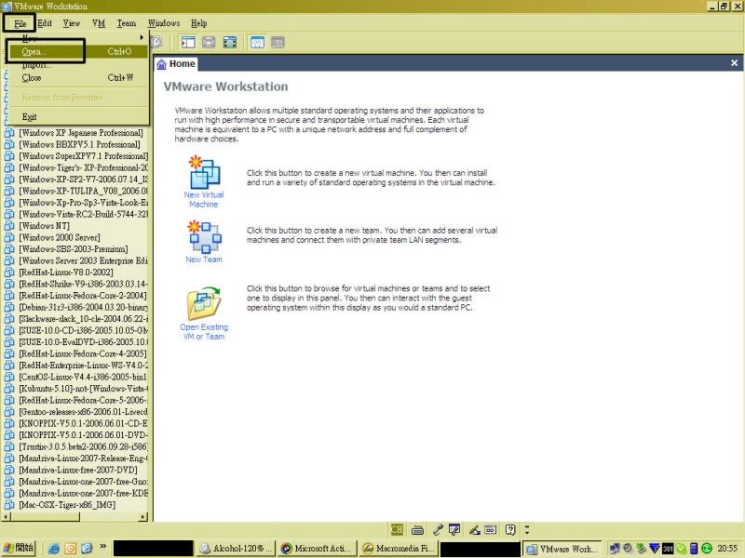745x558 pixels.
Task: Click the VM icon beside Mac-OSX-Tiger-x86_IMG
Action: click(9, 505)
